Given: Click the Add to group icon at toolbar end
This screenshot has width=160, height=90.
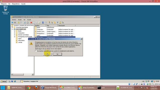Looking at the screenshot, I should [x=63, y=22].
